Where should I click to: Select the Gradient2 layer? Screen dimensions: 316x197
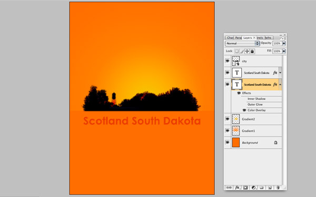[253, 119]
